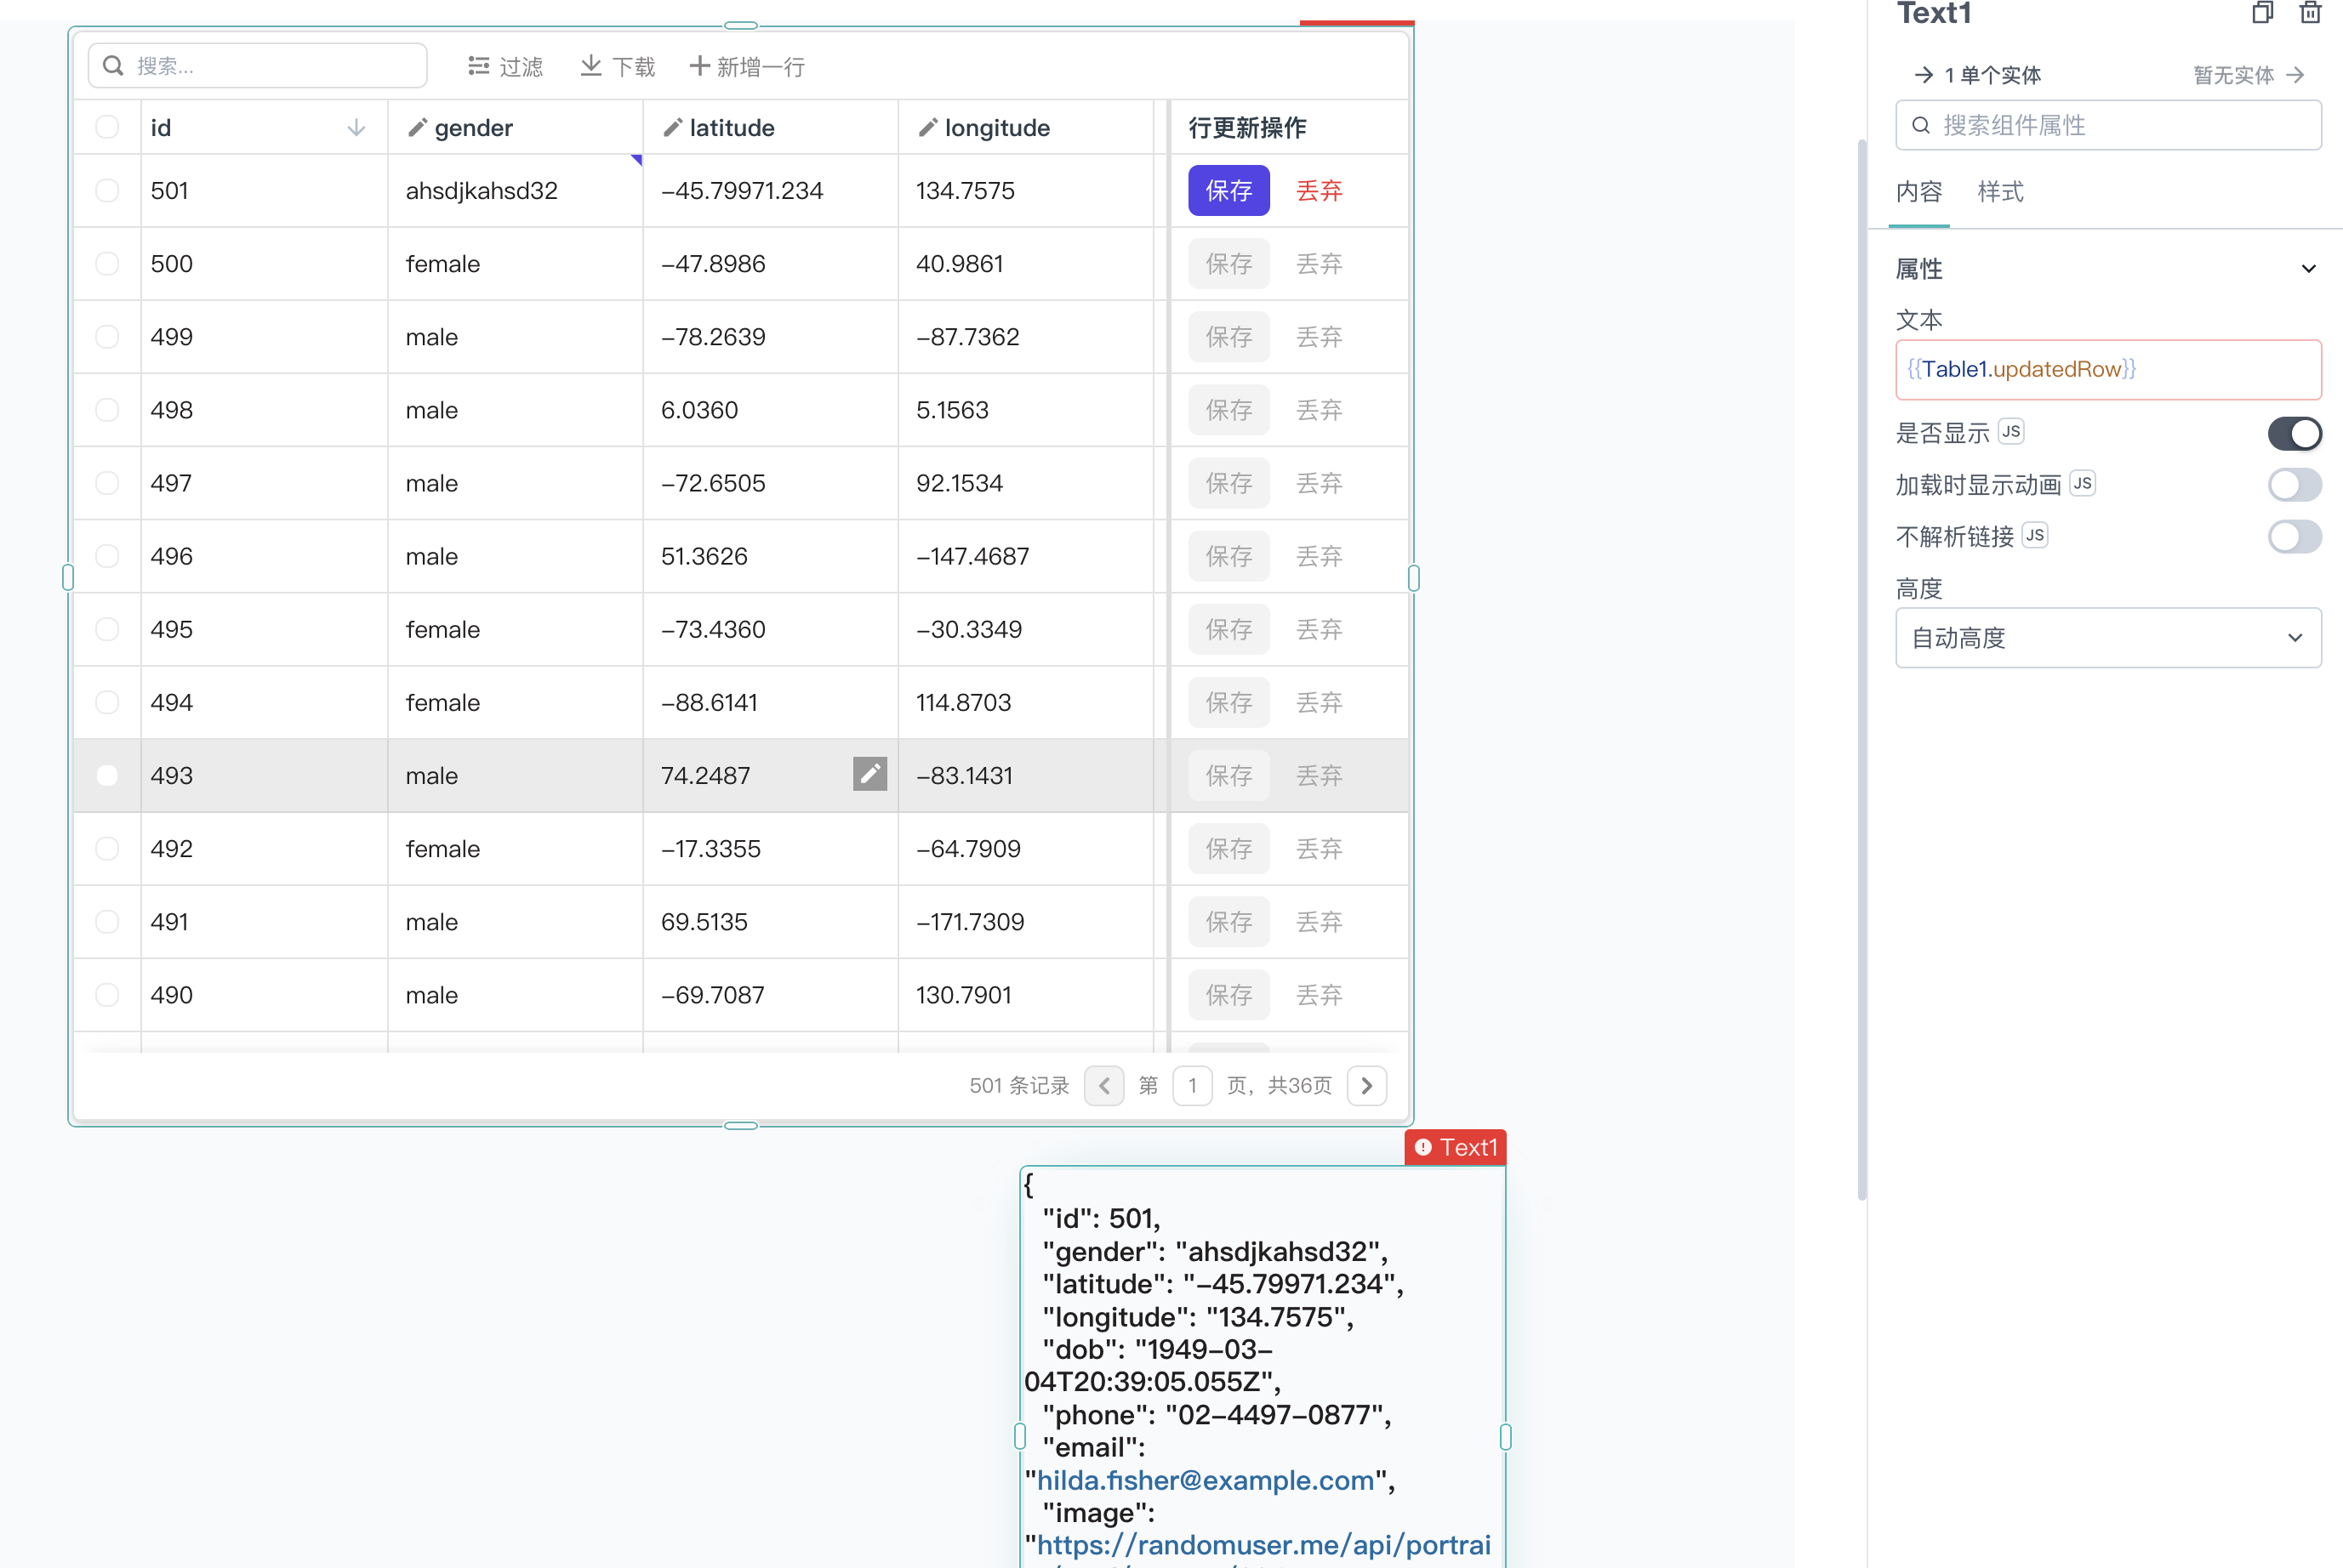This screenshot has width=2343, height=1568.
Task: Select all rows with header checkbox
Action: click(x=107, y=127)
